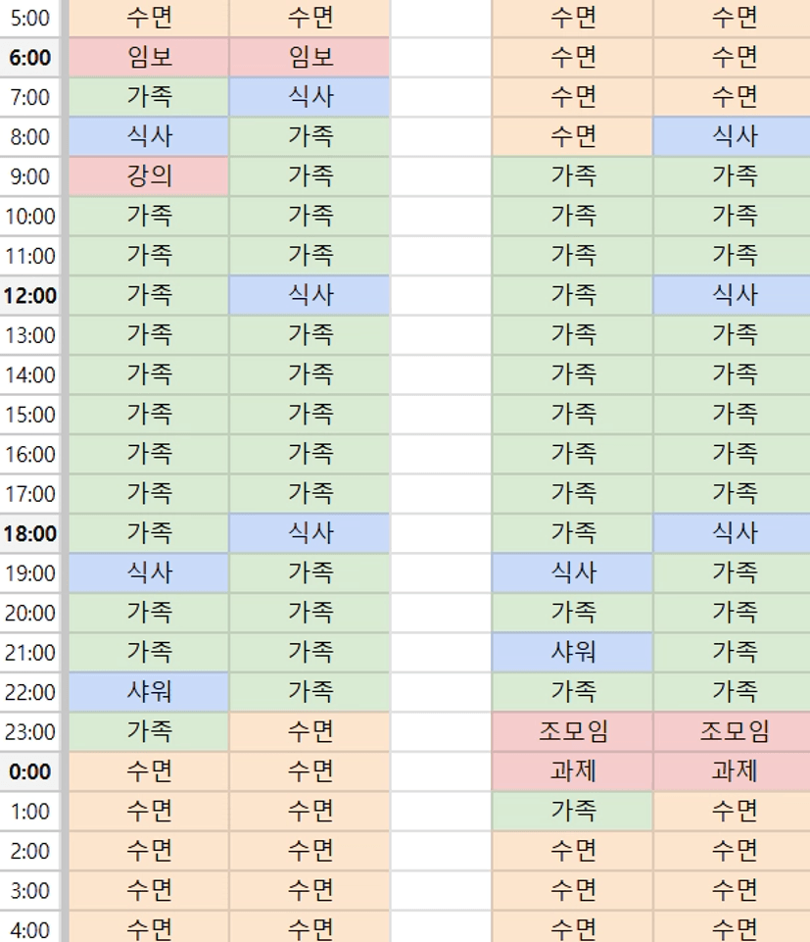Select the 3:00 time label
This screenshot has width=810, height=942.
(30, 890)
